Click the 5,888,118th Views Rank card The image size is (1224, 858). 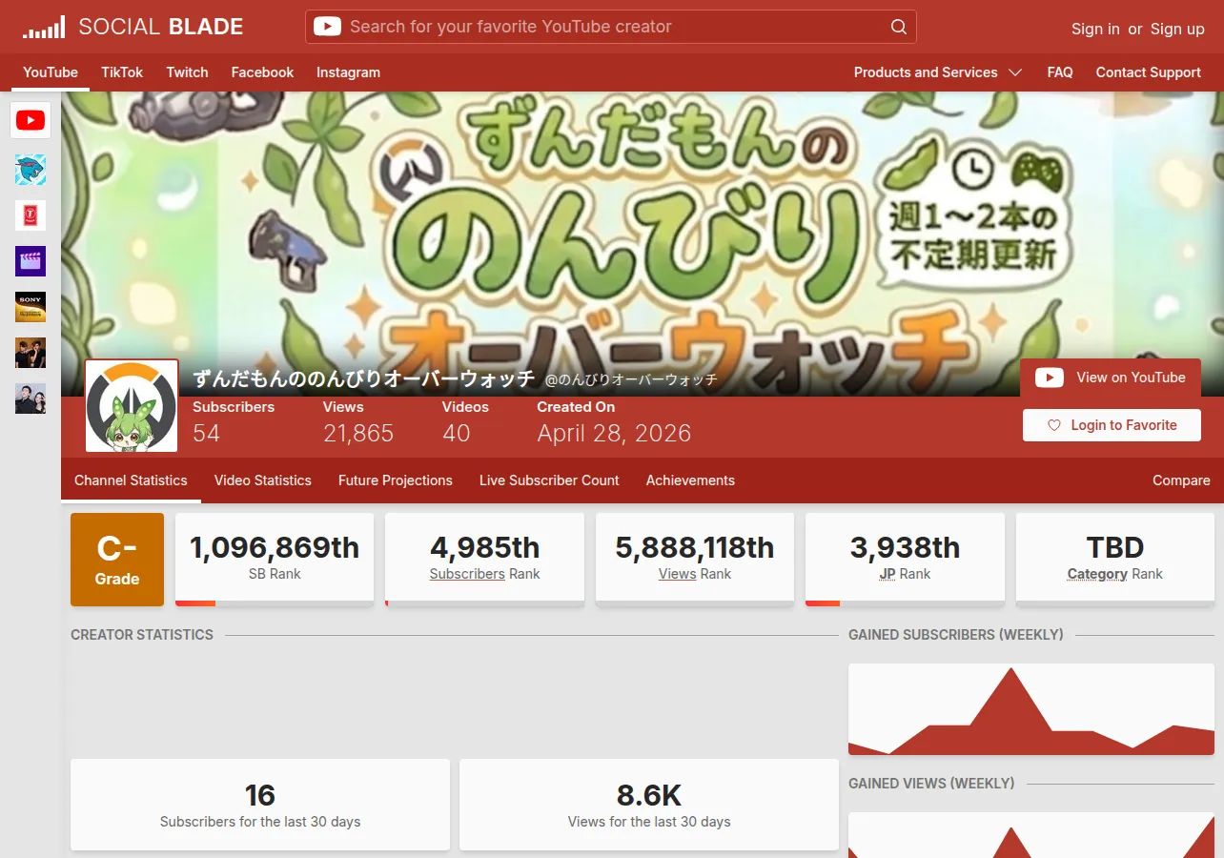point(695,560)
